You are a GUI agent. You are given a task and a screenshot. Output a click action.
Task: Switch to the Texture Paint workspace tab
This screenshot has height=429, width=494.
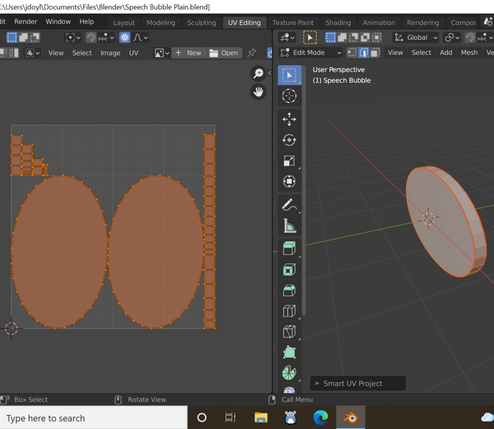click(293, 23)
